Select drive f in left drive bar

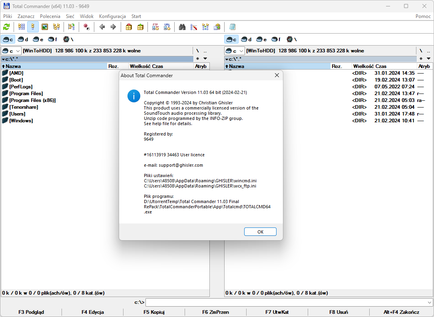tap(53, 39)
